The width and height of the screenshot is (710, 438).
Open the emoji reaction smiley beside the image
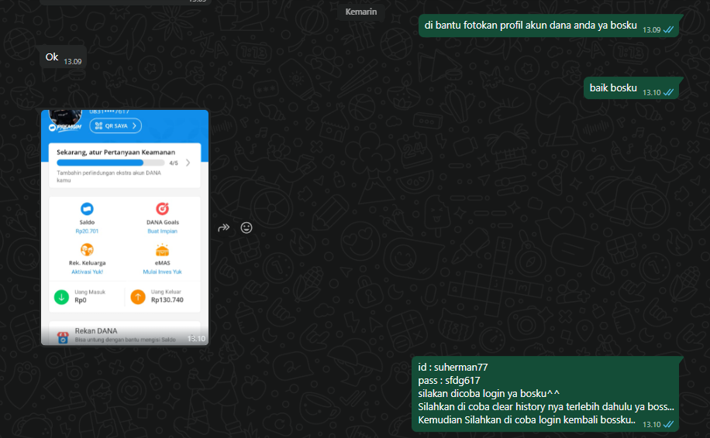click(246, 228)
